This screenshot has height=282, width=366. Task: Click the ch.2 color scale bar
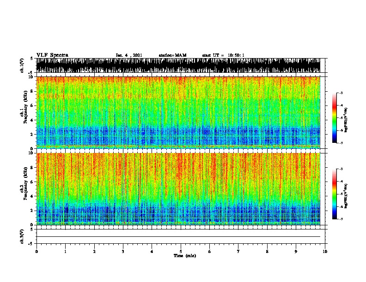(x=335, y=194)
